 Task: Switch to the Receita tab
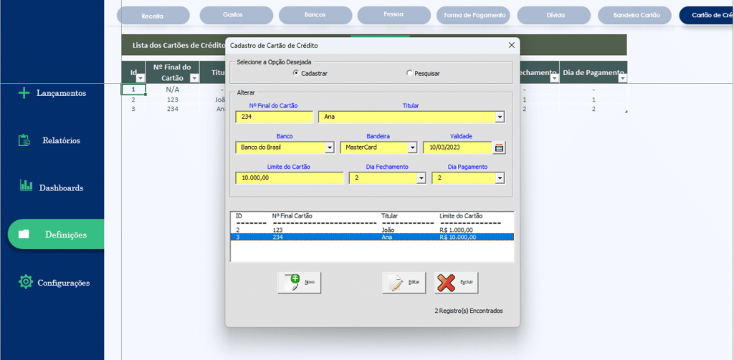153,16
